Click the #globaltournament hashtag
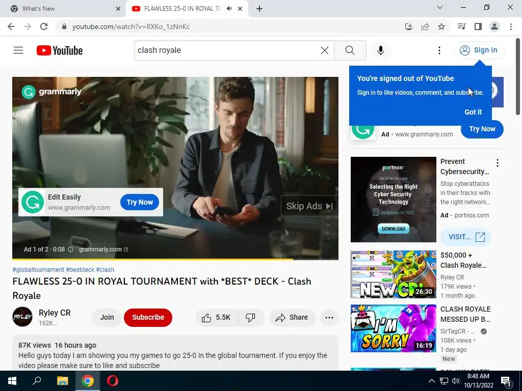 click(x=38, y=270)
